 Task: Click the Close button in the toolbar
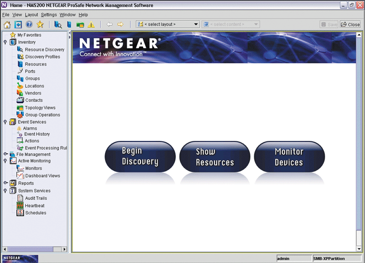[x=350, y=25]
